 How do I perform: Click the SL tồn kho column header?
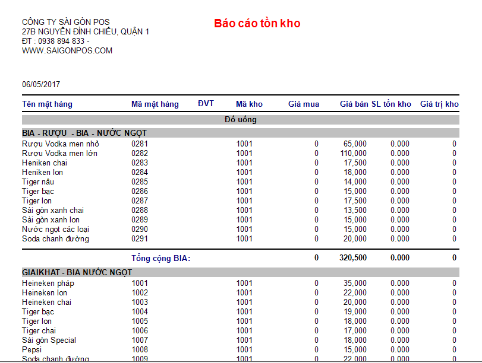click(x=391, y=104)
